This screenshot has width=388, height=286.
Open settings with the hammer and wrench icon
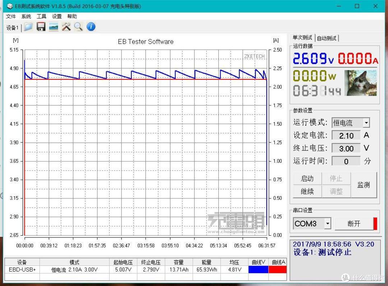coord(66,27)
